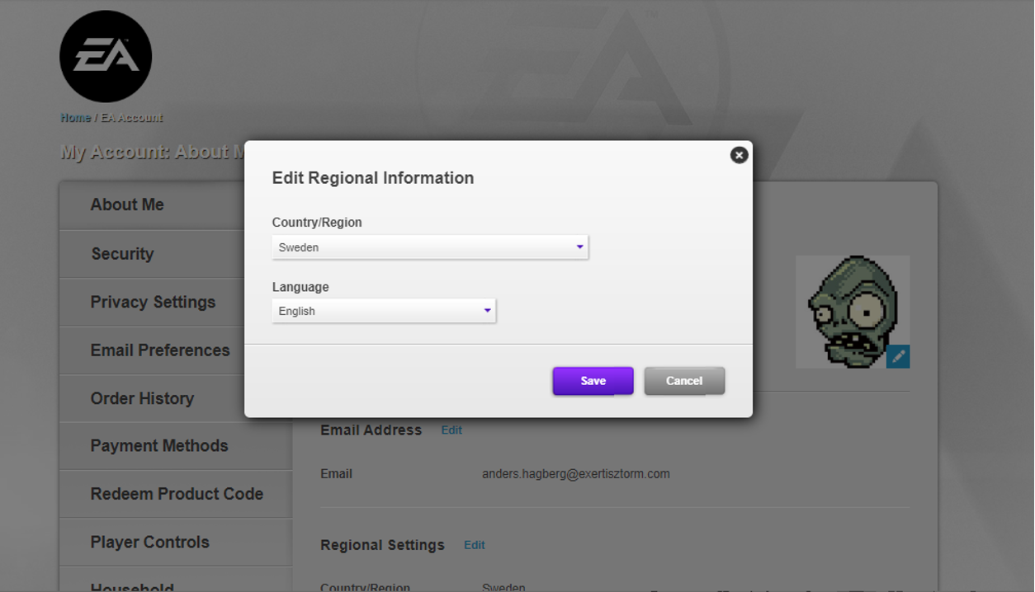This screenshot has height=592, width=1035.
Task: Click the pencil icon to edit the avatar
Action: (x=898, y=356)
